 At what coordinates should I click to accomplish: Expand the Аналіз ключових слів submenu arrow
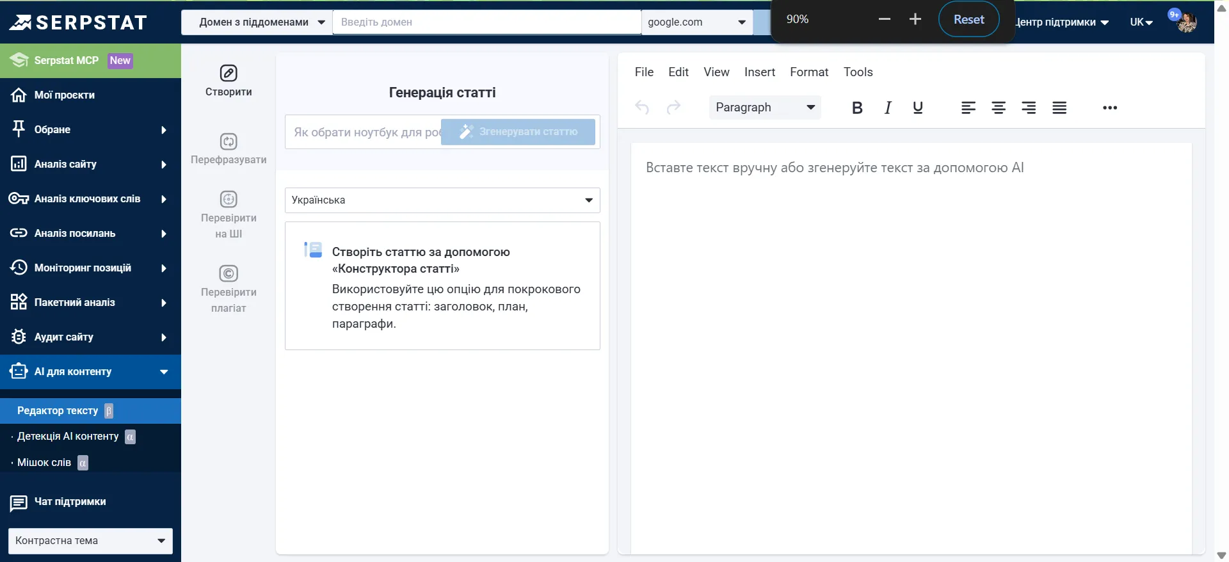(x=164, y=199)
